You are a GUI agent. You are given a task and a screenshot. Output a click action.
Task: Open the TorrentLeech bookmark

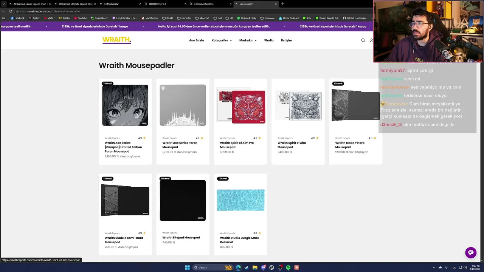(99, 18)
